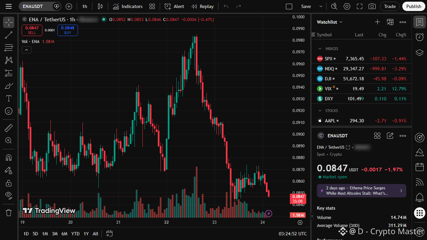The image size is (427, 240).
Task: Click the 0.0847 SELL button
Action: pyautogui.click(x=32, y=30)
